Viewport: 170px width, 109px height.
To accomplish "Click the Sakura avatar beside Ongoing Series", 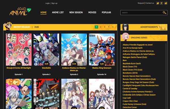I will (125, 37).
